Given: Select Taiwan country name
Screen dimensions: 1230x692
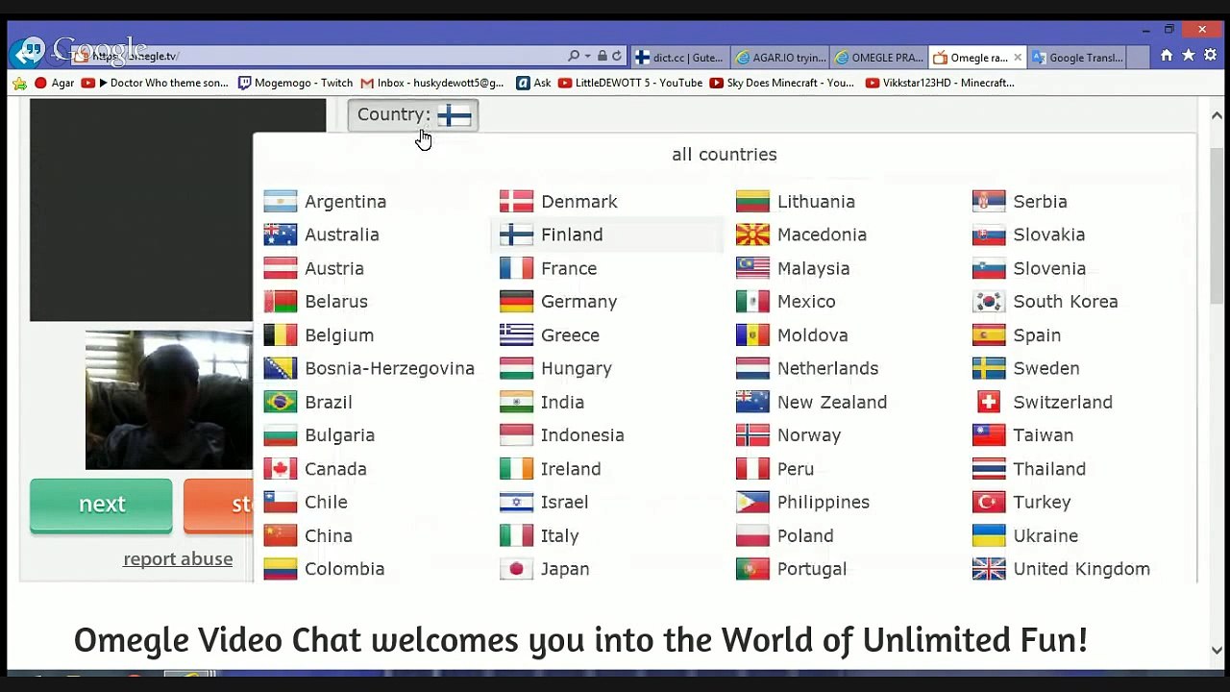Looking at the screenshot, I should coord(1044,435).
